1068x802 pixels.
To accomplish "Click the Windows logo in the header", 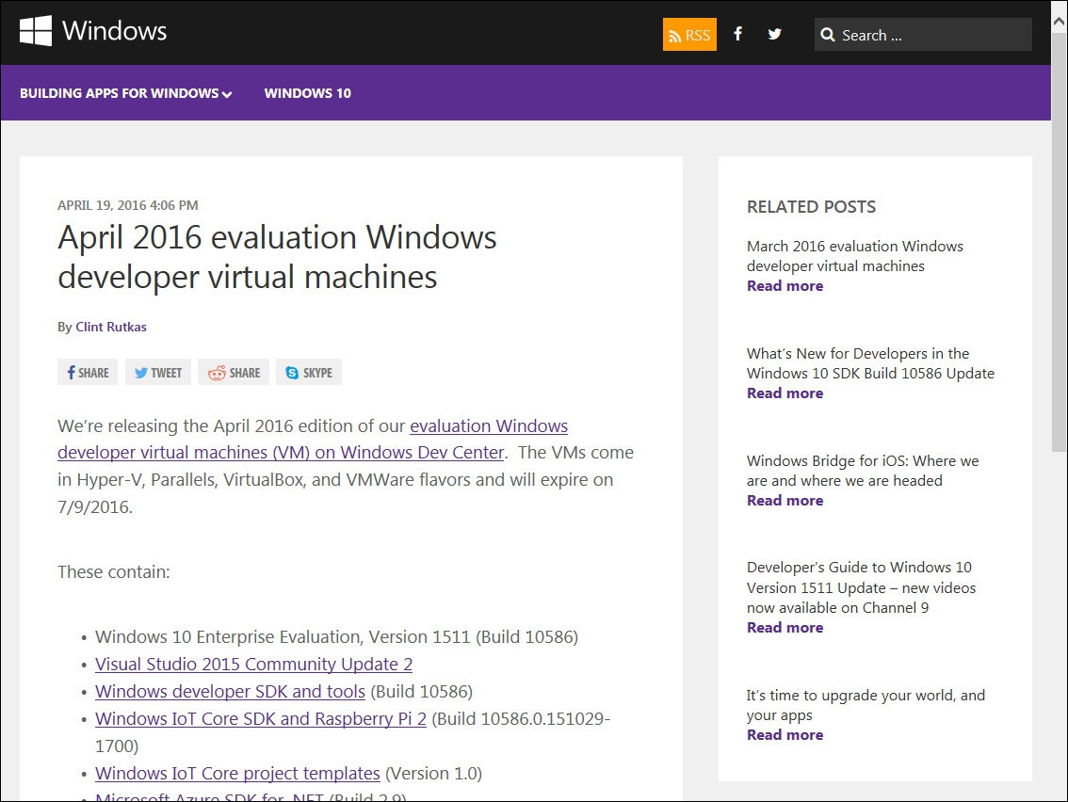I will coord(92,30).
